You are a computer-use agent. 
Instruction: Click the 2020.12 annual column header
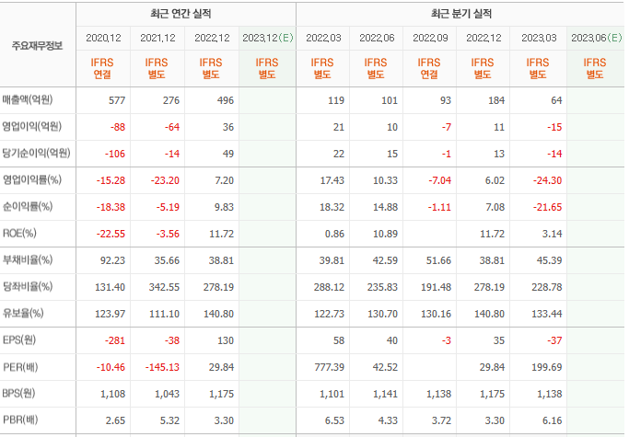click(103, 38)
